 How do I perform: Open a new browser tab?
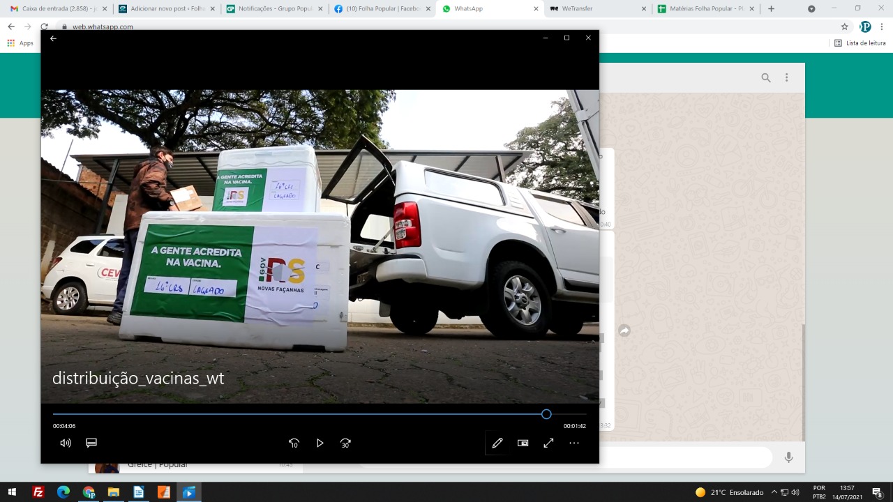(x=771, y=9)
